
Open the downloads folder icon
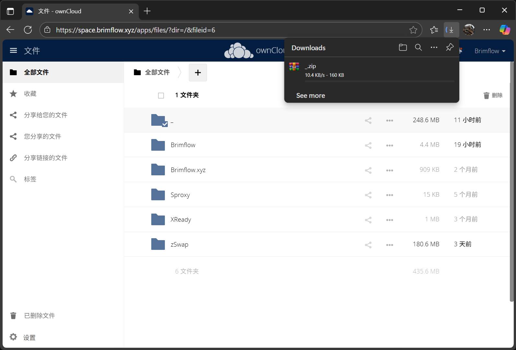pyautogui.click(x=403, y=48)
